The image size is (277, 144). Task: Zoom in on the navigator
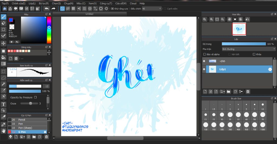211,19
